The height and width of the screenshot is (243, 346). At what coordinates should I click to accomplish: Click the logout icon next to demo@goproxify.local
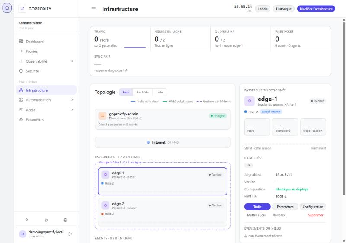pyautogui.click(x=70, y=234)
